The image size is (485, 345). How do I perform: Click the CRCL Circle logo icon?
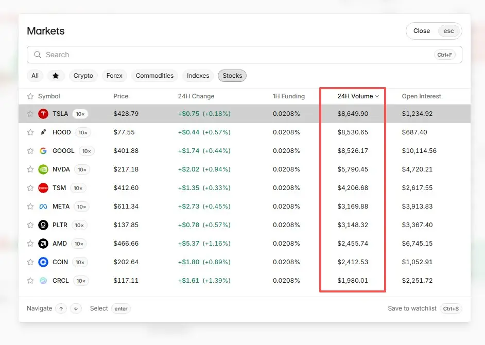pos(43,281)
